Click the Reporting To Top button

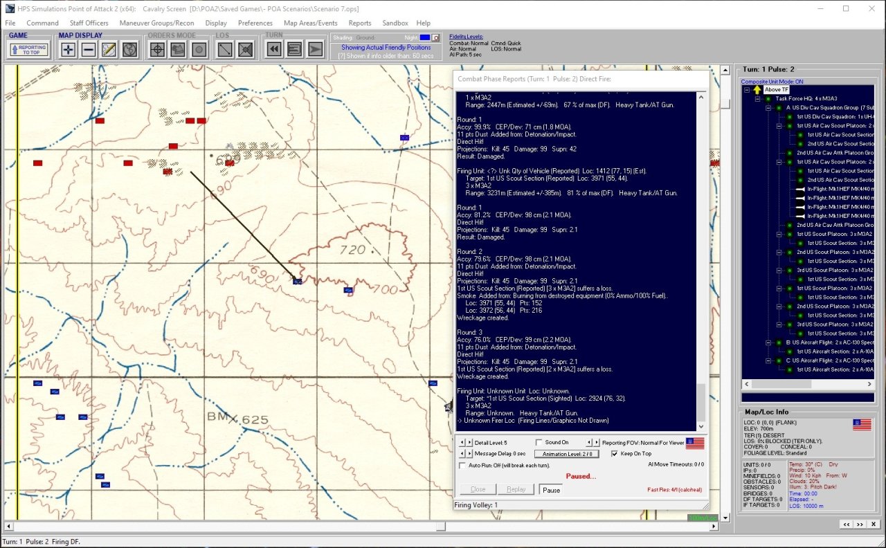coord(28,49)
